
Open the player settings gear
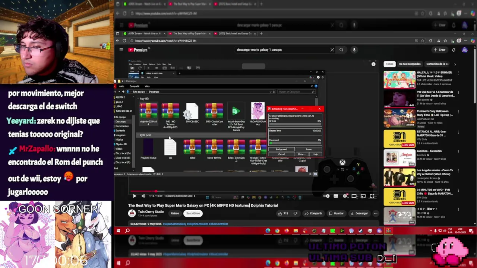click(x=345, y=196)
